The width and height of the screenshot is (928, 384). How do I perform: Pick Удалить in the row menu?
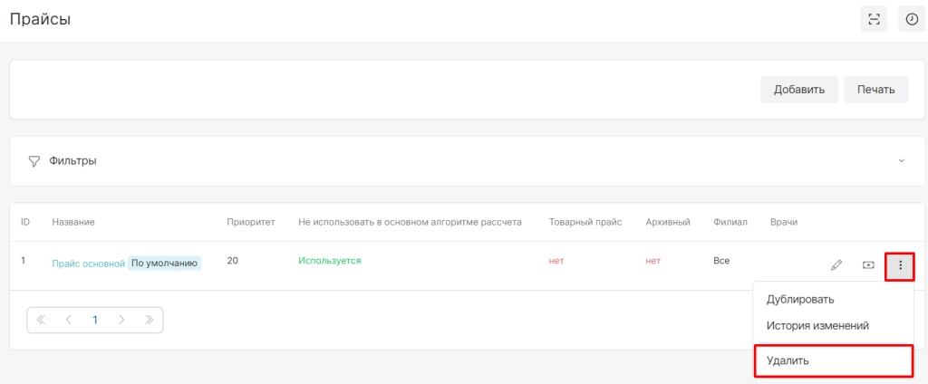point(788,360)
